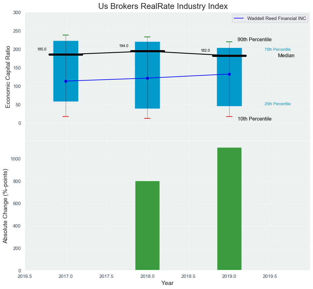Click the blue data point for 2018
Viewport: 313px width, 289px height.
tap(147, 78)
